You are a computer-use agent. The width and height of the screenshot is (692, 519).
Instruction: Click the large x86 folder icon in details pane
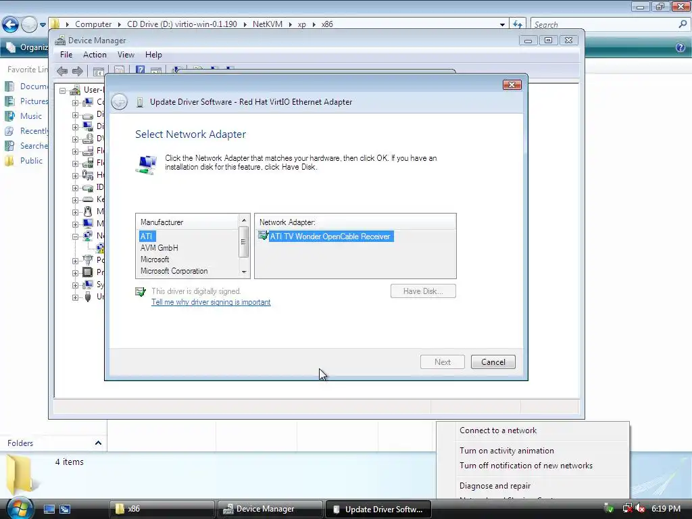pos(21,474)
